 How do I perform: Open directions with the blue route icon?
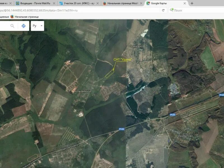point(24,26)
